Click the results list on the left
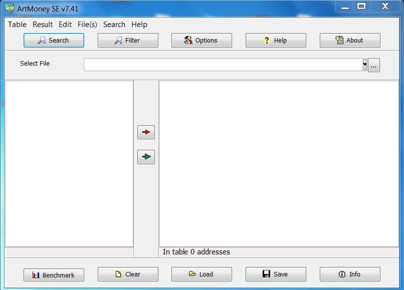This screenshot has width=404, height=290. click(x=69, y=164)
